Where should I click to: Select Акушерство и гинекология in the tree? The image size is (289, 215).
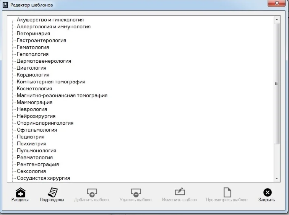[x=50, y=20]
